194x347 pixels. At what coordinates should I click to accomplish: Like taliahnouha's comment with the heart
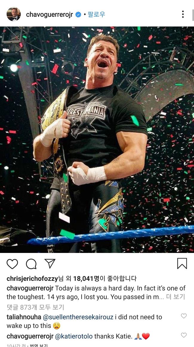[184, 316]
